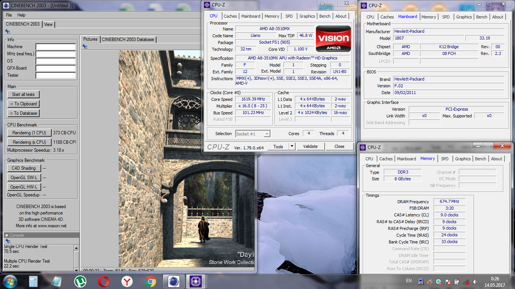This screenshot has height=289, width=515.
Task: Click the CINEBENCH title bar application icon
Action: pos(5,5)
